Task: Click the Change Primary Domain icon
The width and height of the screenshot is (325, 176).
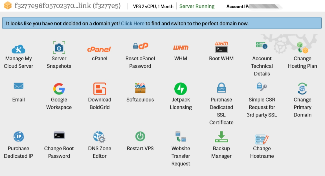Action: tap(302, 89)
